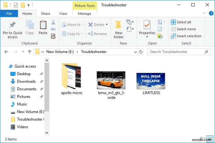The image size is (215, 143).
Task: Click New Volume (E:) in address bar
Action: [60, 52]
